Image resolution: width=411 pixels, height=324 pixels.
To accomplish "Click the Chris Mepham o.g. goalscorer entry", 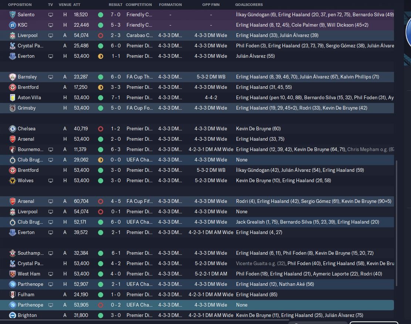I will [x=371, y=149].
